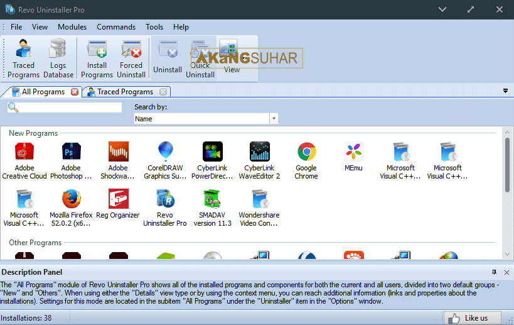Click the Like us button
This screenshot has width=514, height=325.
[x=473, y=318]
